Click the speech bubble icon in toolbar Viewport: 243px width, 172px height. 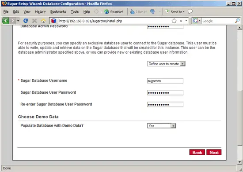[190, 11]
